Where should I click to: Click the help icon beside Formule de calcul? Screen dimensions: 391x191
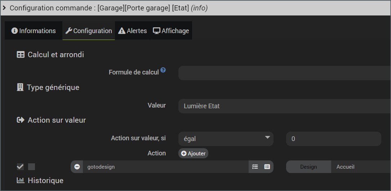[x=163, y=70]
